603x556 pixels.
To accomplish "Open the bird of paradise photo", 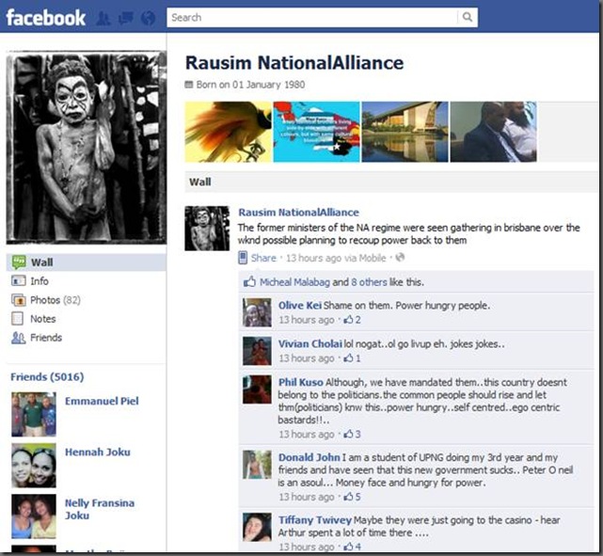I will tap(229, 132).
